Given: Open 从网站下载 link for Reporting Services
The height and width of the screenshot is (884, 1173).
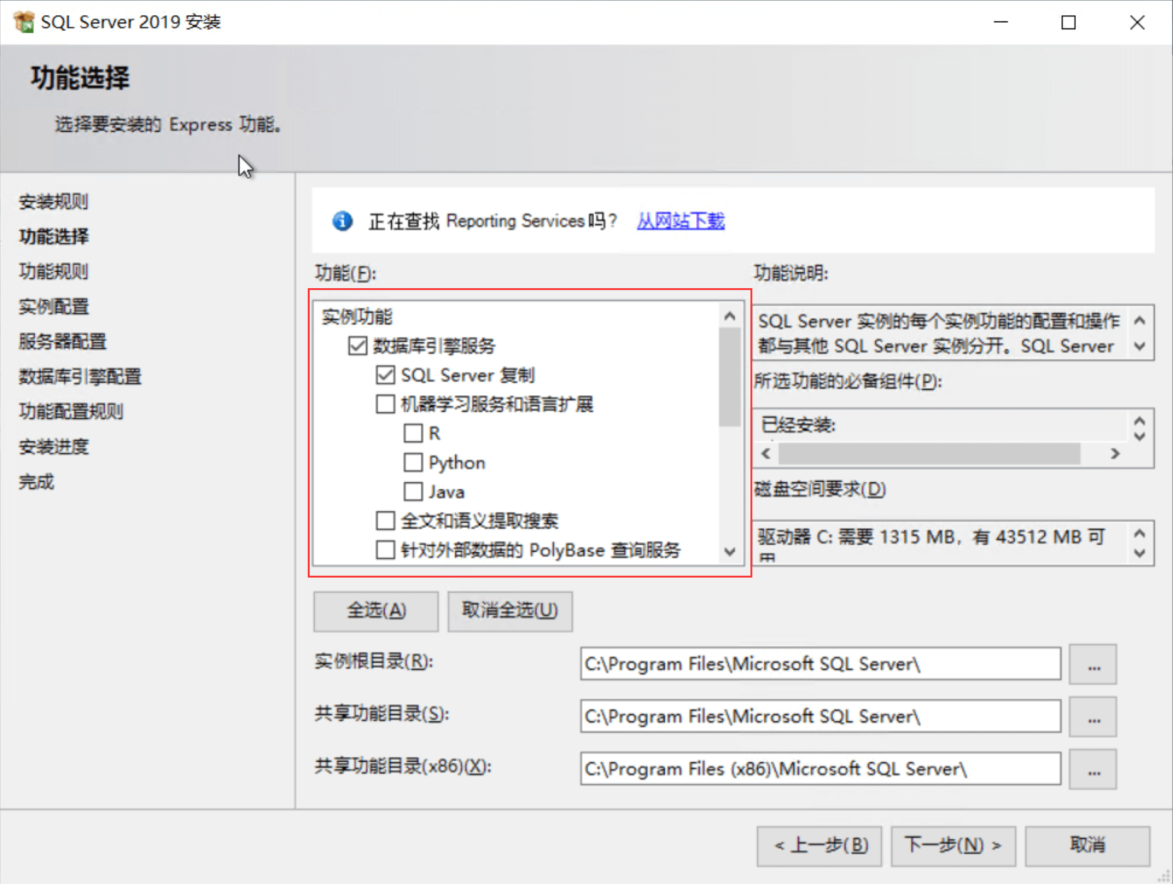Looking at the screenshot, I should click(680, 221).
